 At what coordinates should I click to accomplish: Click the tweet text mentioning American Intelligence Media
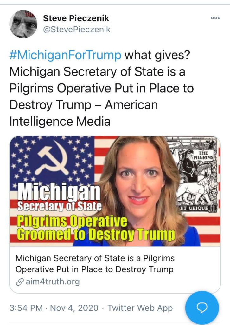tap(84, 113)
